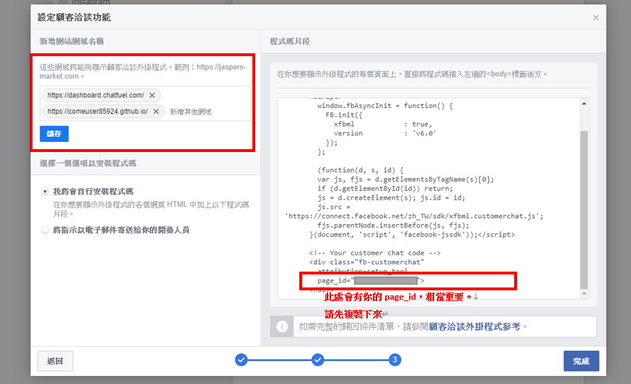Click the xfbml.customerchat.js URL code line

[x=414, y=216]
